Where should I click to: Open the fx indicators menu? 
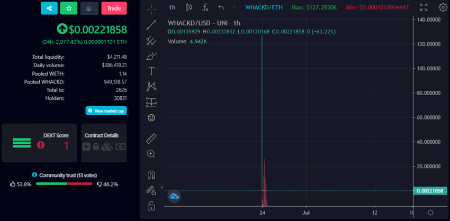(205, 8)
